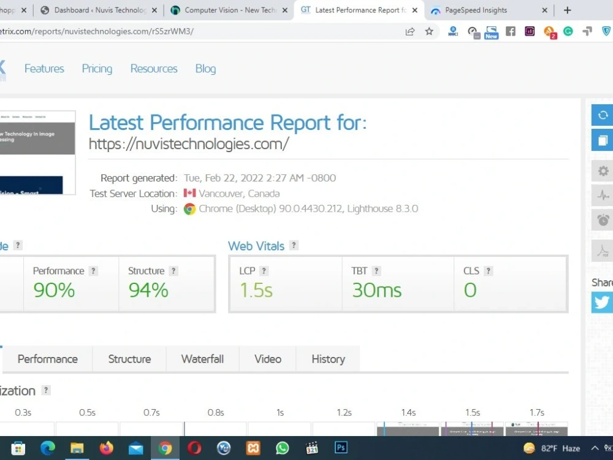This screenshot has width=613, height=460.
Task: Close the Latest Performance Report browser tab
Action: (x=415, y=10)
